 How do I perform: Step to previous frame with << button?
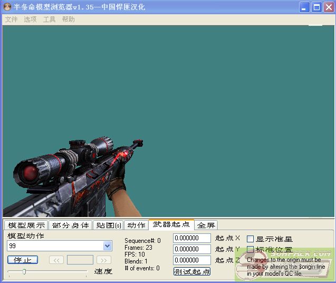click(x=56, y=260)
